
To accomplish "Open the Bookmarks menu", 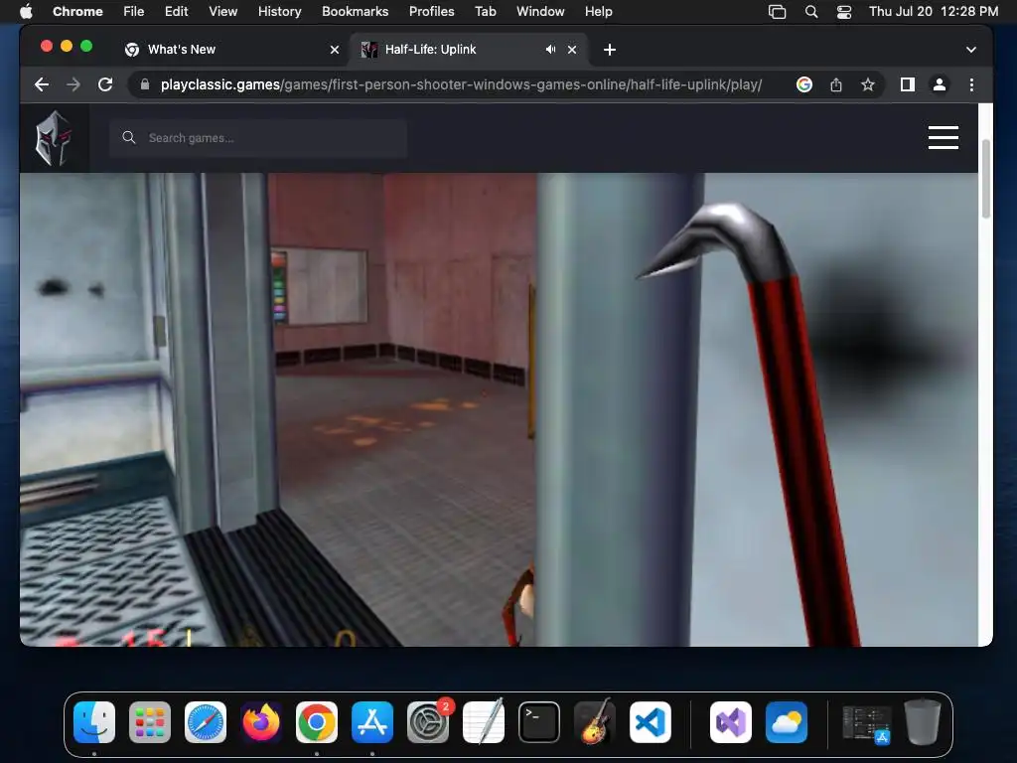I will coord(355,11).
